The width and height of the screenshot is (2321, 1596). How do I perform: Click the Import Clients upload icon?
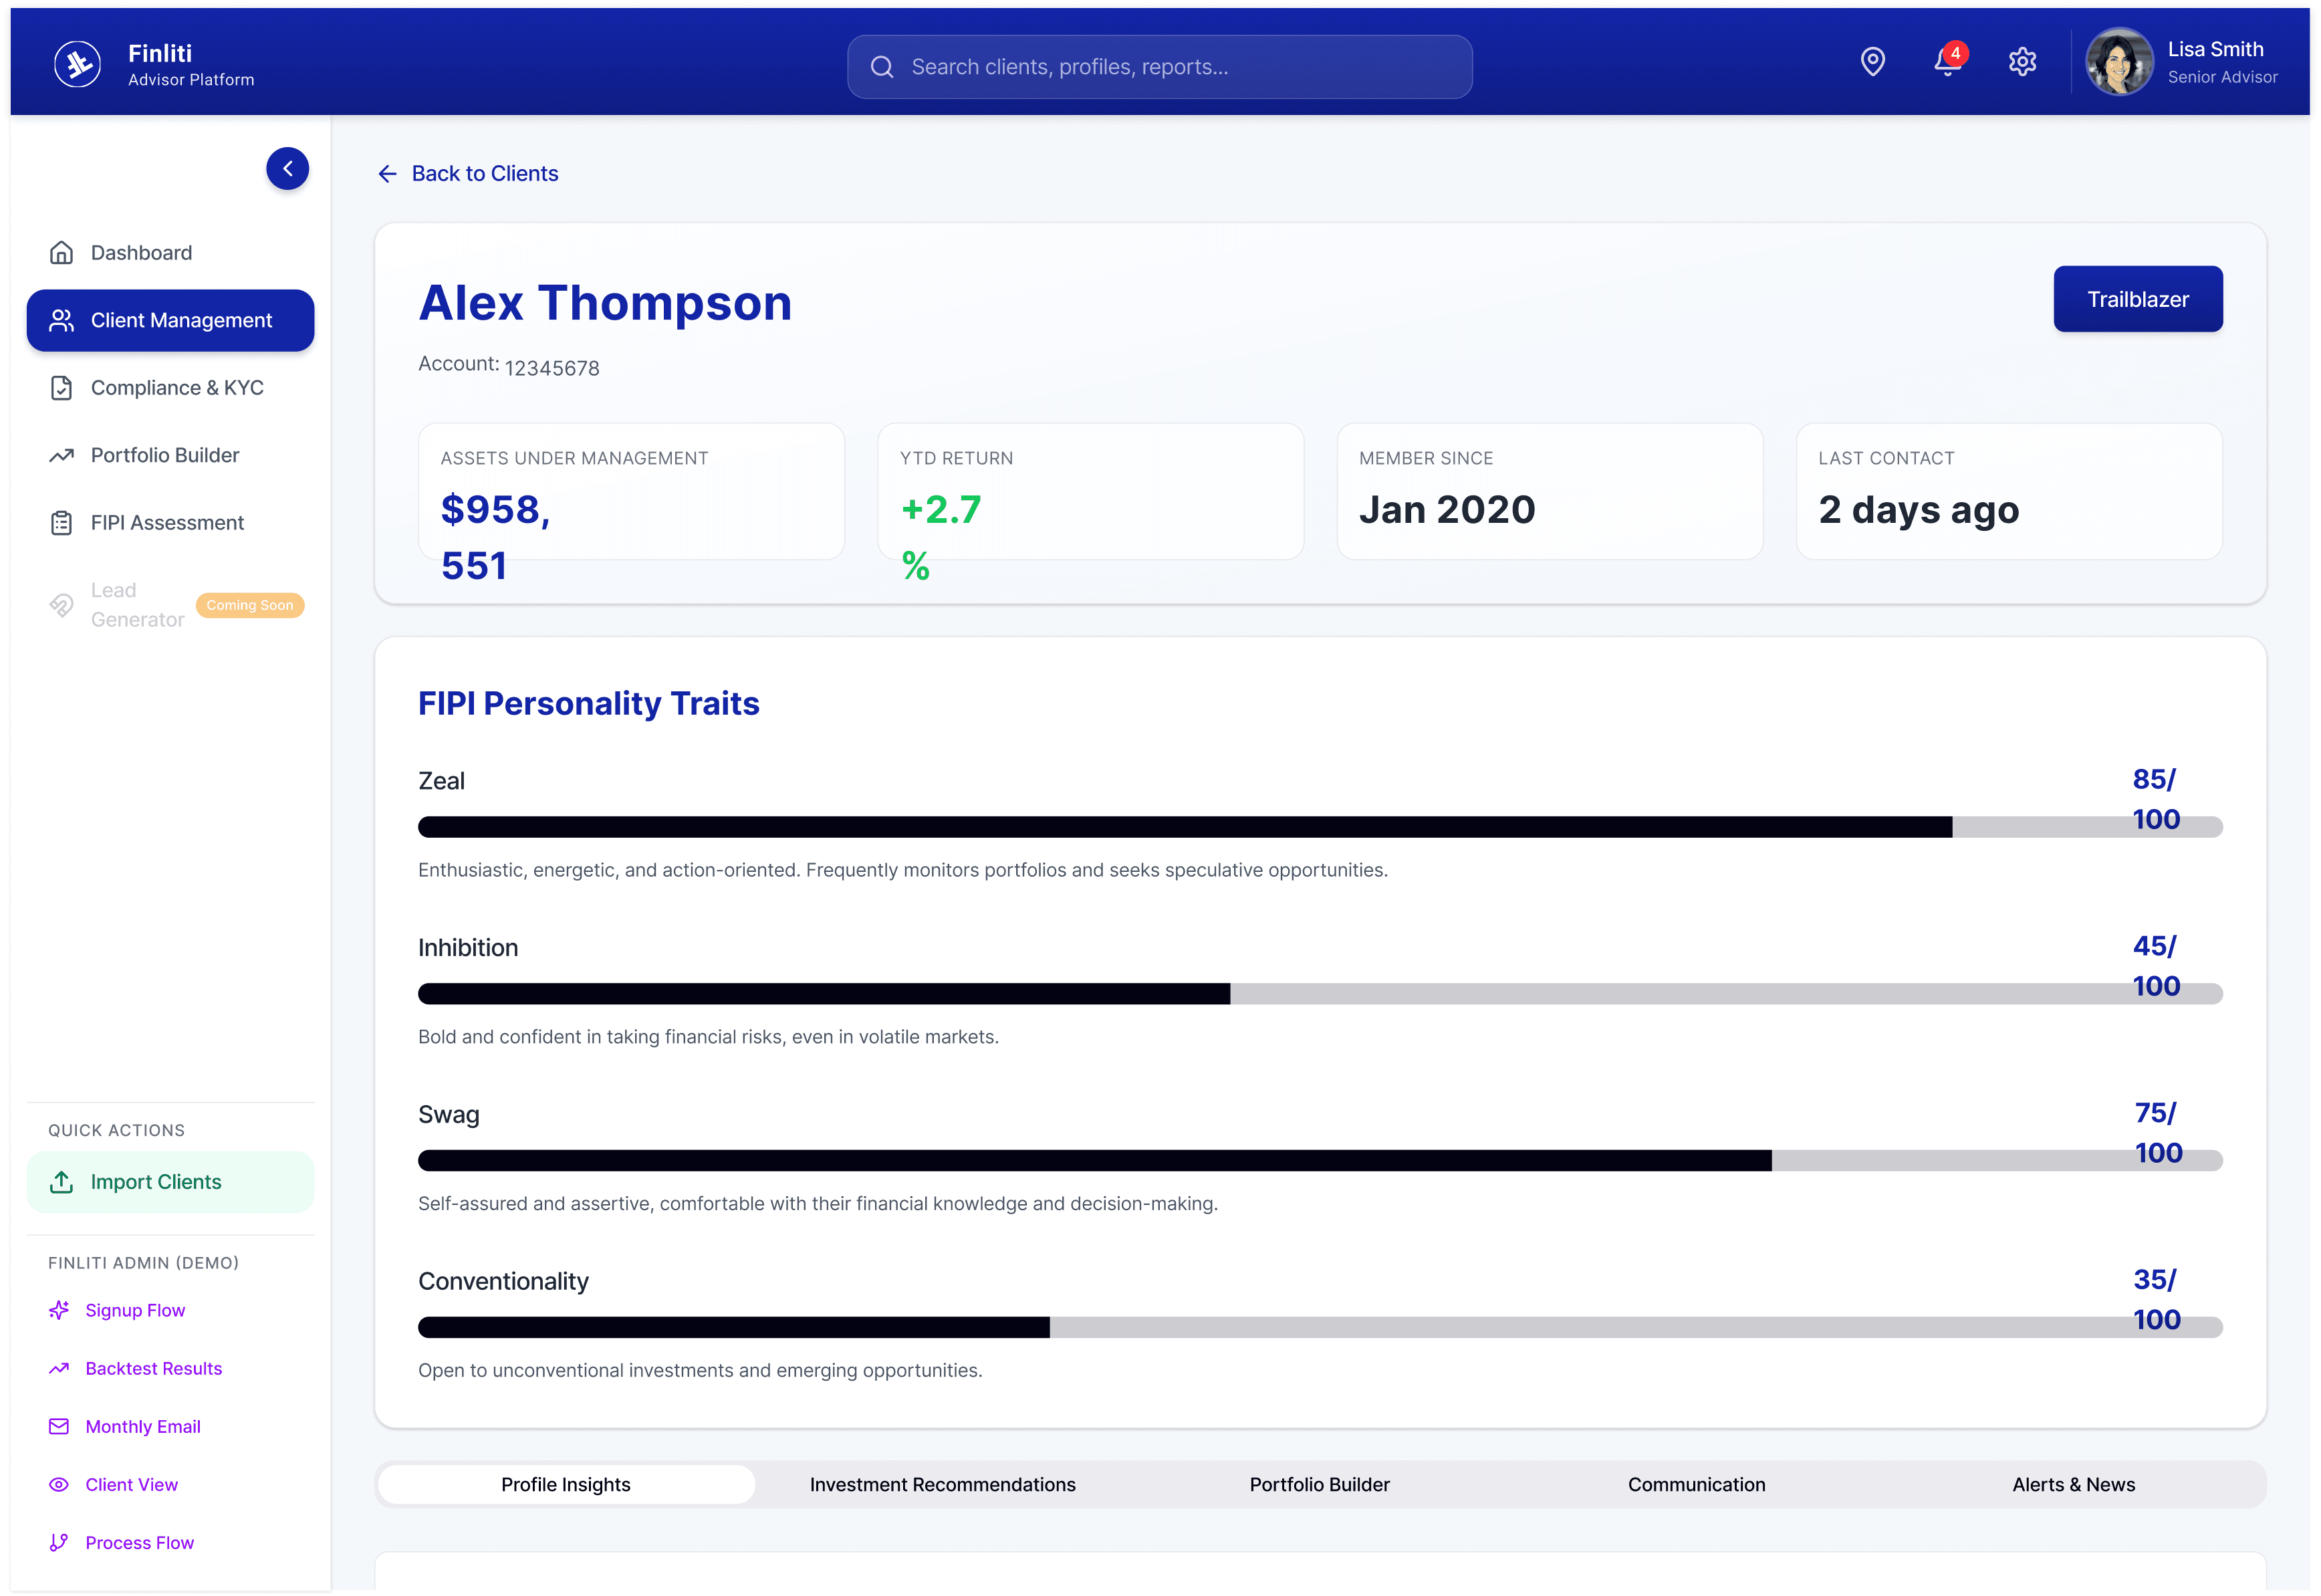coord(61,1181)
